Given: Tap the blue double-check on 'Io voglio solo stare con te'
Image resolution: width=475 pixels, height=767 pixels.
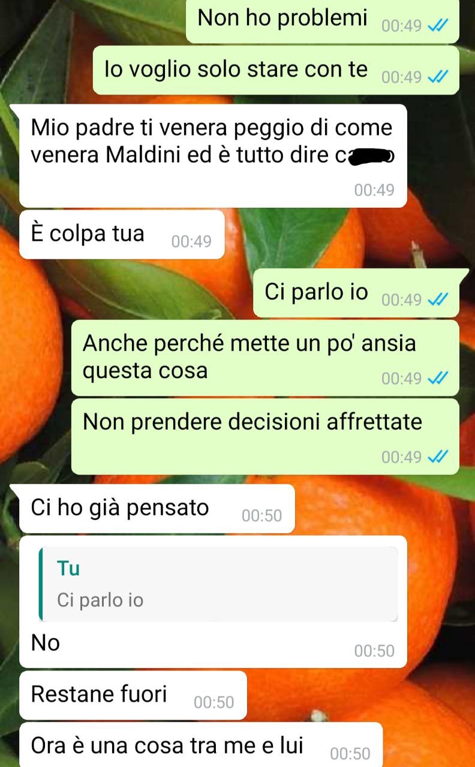Looking at the screenshot, I should pos(438,77).
